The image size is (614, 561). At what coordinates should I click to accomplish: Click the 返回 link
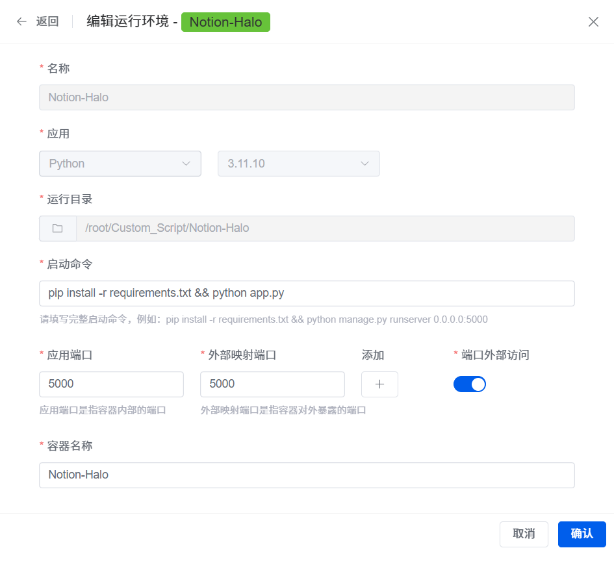click(47, 21)
